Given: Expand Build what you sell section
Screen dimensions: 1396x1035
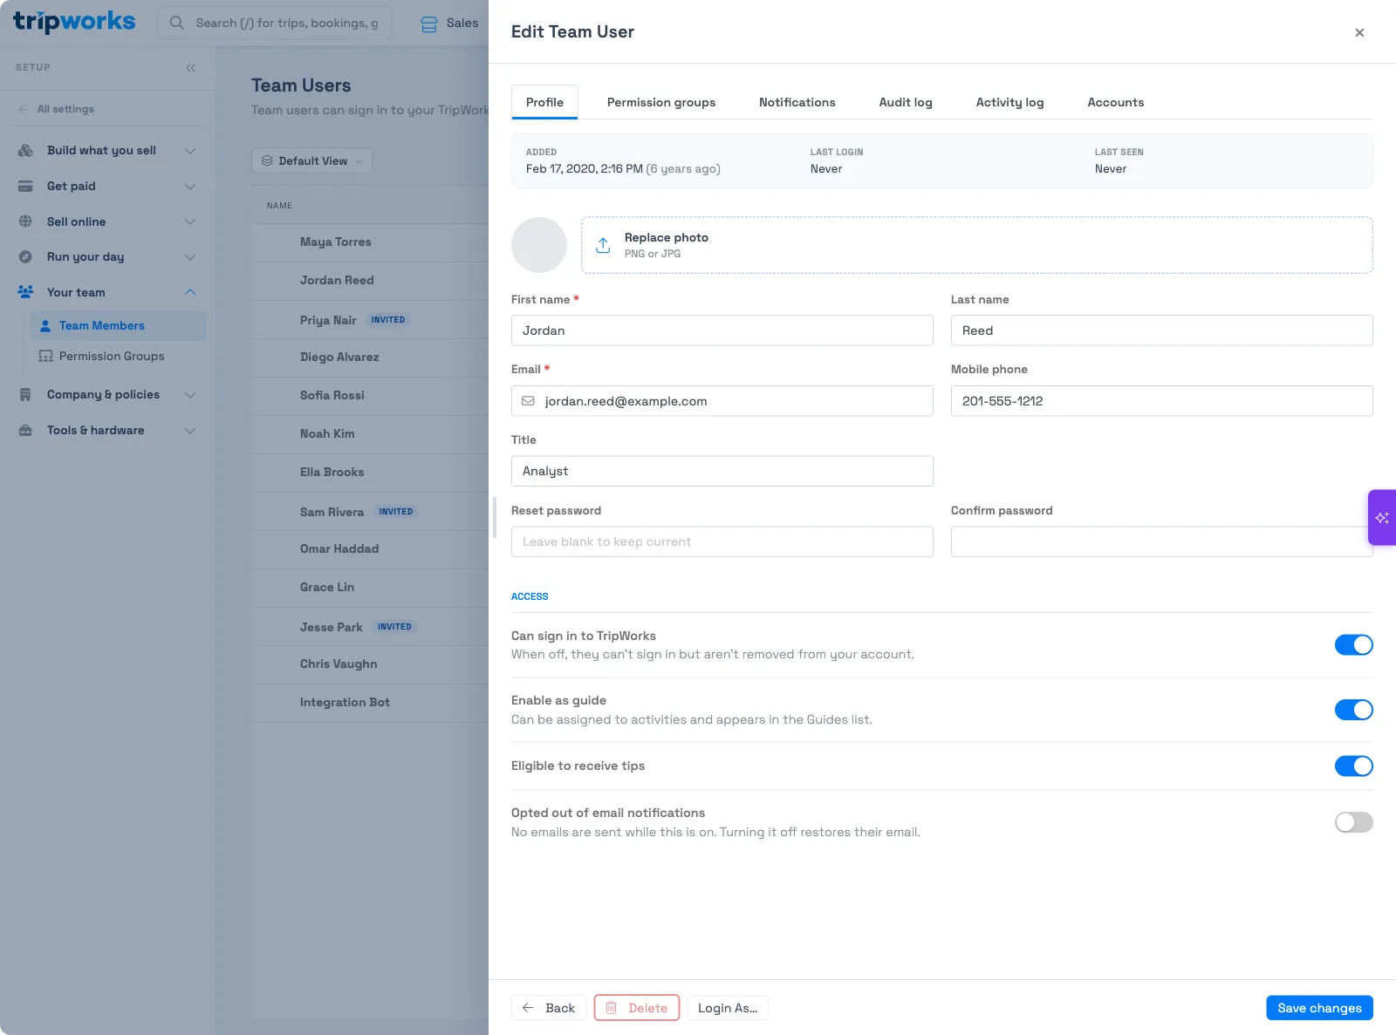Looking at the screenshot, I should point(190,151).
